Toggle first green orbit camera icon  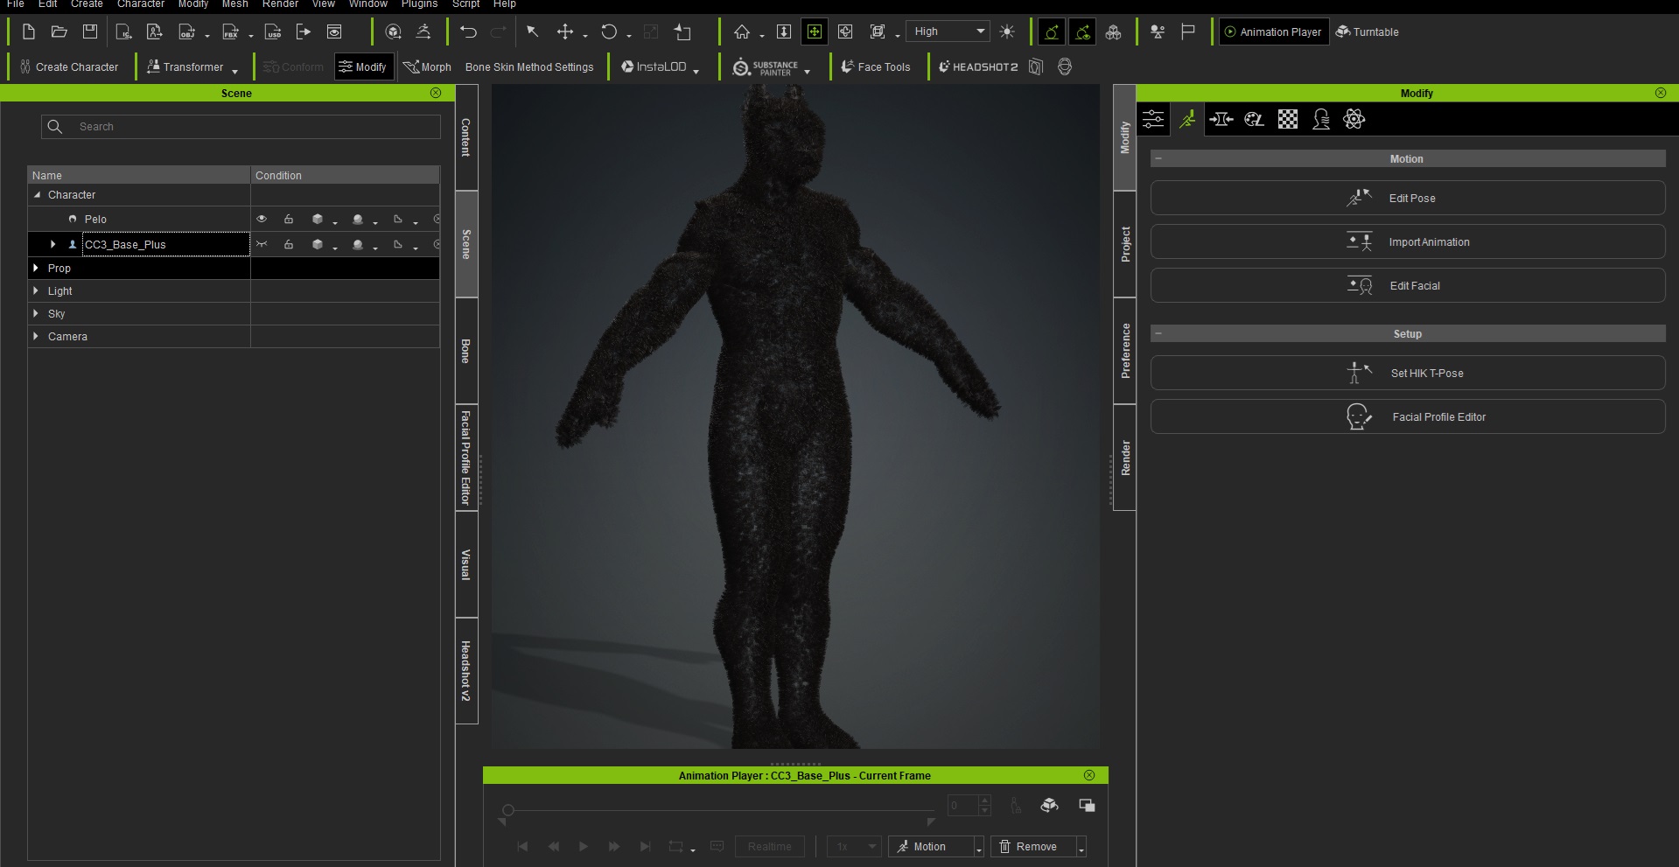[1052, 32]
